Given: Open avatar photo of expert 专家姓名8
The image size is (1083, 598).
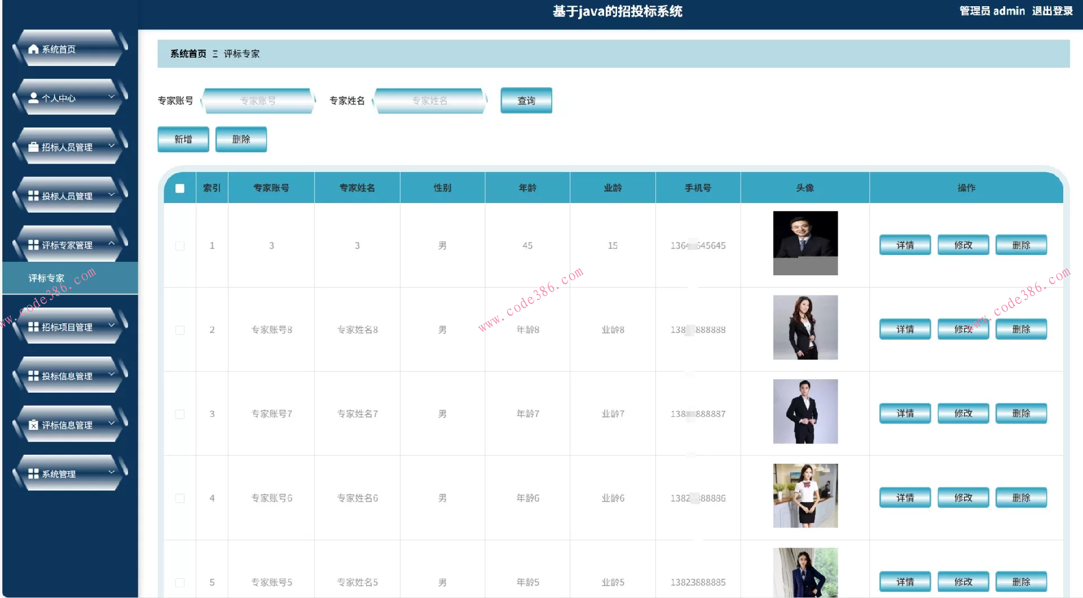Looking at the screenshot, I should coord(805,327).
